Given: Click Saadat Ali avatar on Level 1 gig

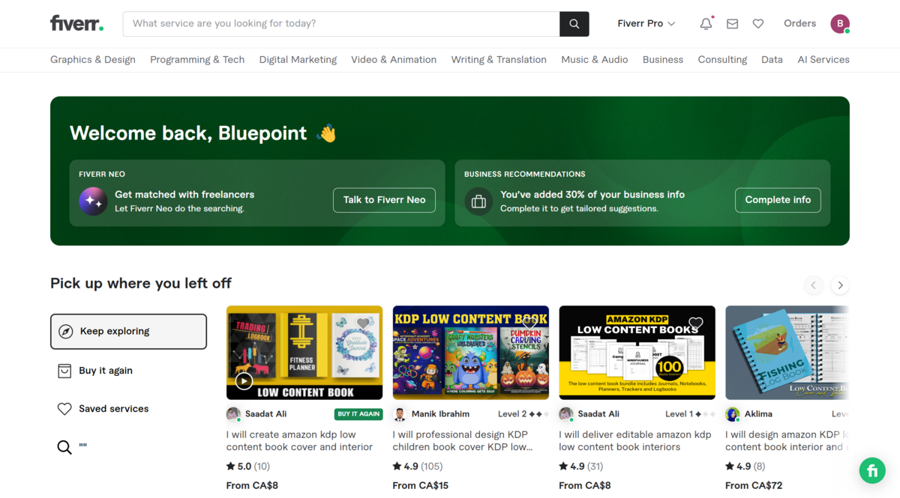Looking at the screenshot, I should 566,414.
